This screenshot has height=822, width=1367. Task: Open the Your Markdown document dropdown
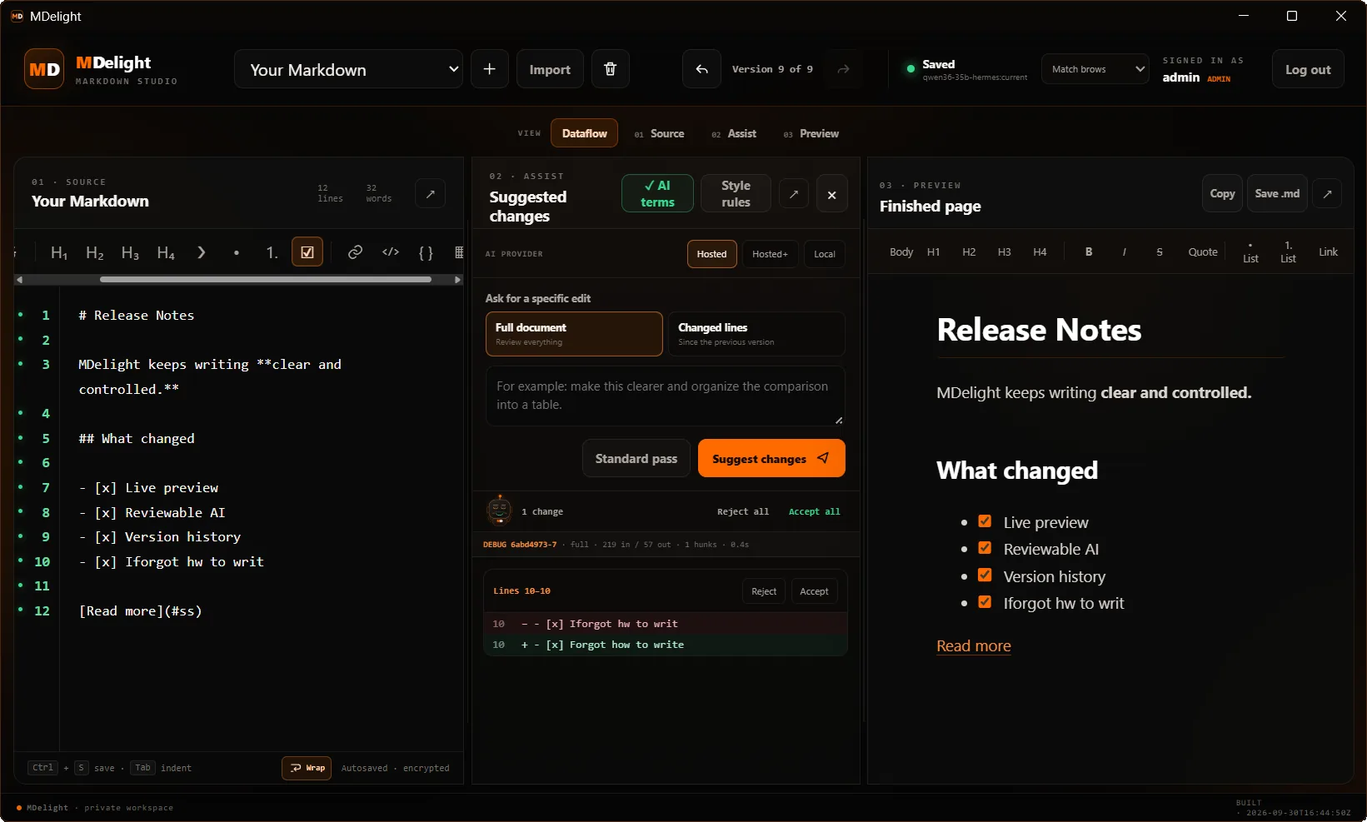(348, 69)
